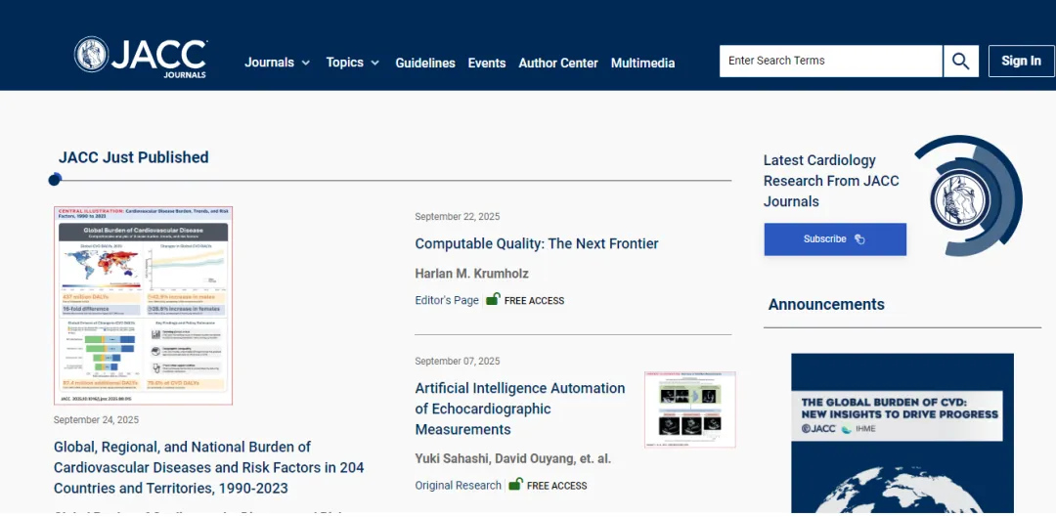The height and width of the screenshot is (517, 1056).
Task: Open the Multimedia page
Action: 642,63
